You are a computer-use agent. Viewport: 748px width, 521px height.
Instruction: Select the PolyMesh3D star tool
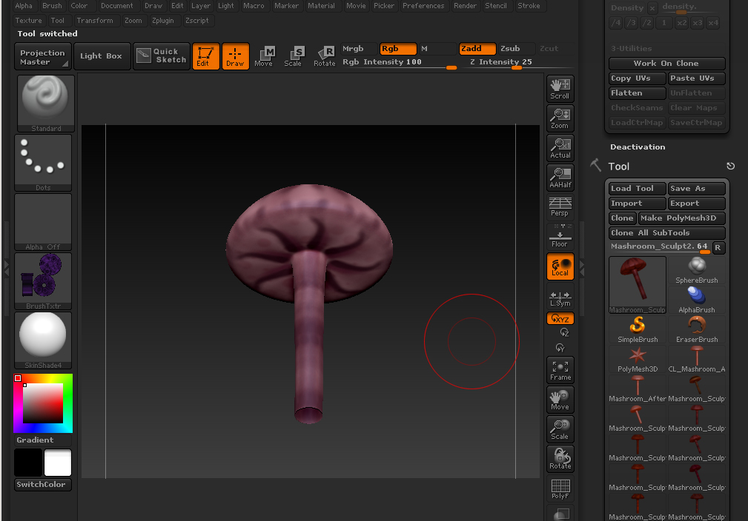point(638,359)
